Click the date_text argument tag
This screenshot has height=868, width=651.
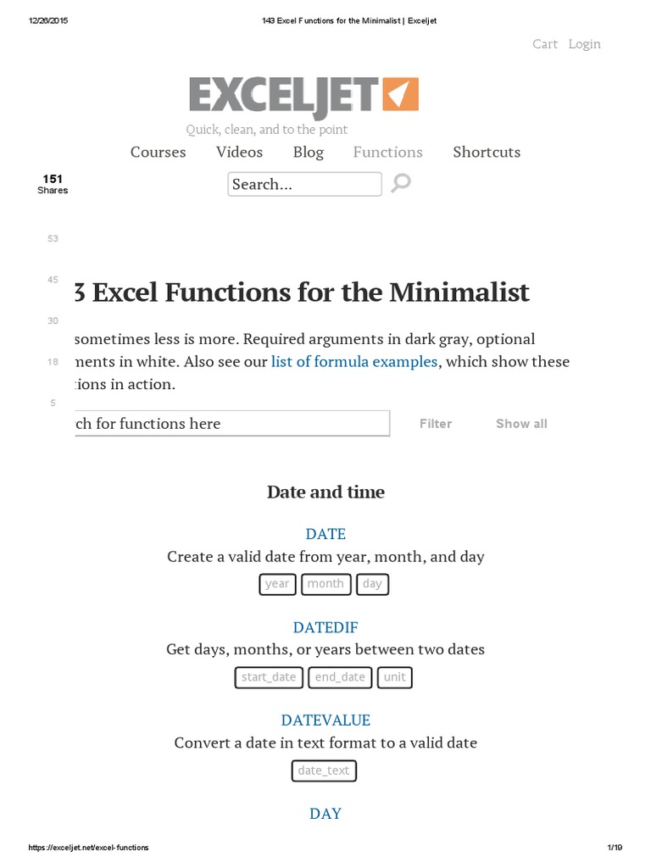tap(324, 771)
